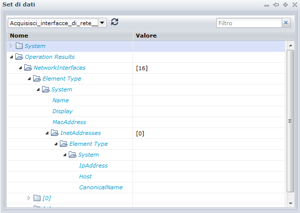Select the Host field row
Screen dimensions: 300x213
(146, 176)
